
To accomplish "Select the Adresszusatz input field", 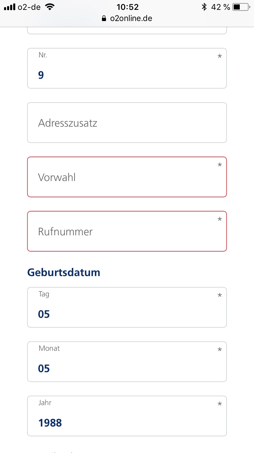I will click(127, 123).
